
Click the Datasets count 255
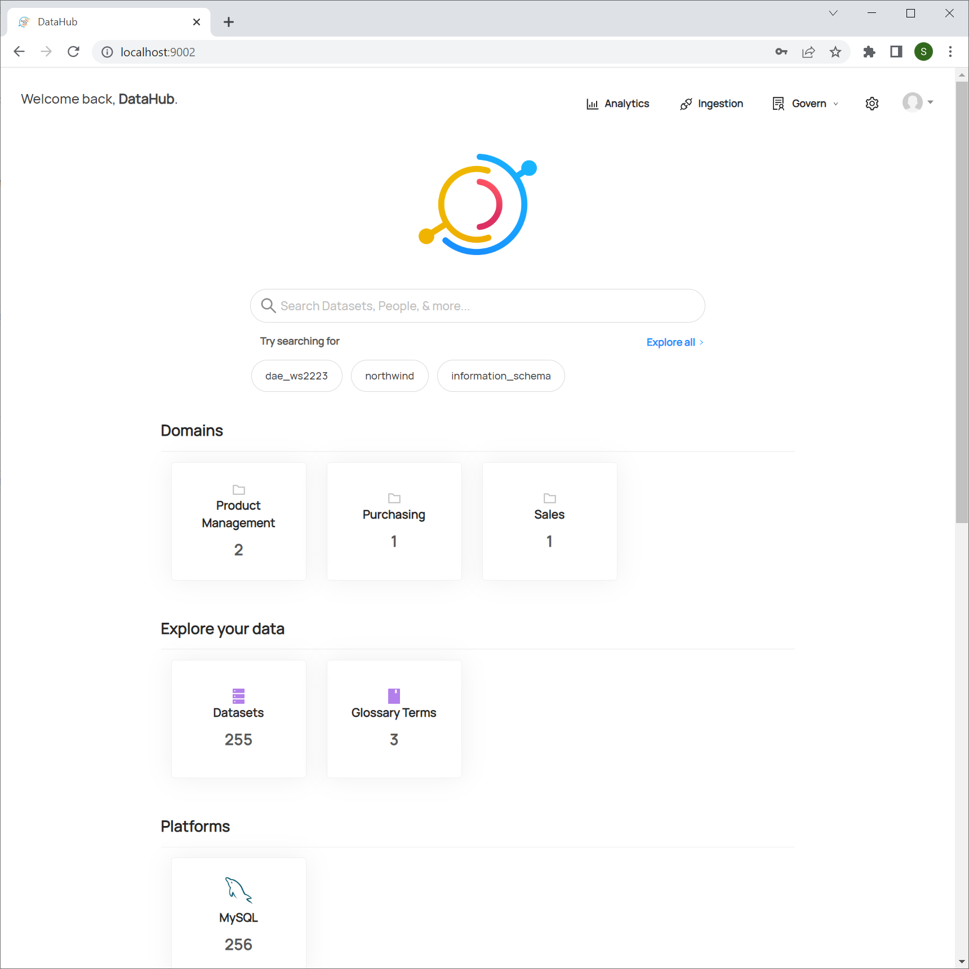(239, 739)
